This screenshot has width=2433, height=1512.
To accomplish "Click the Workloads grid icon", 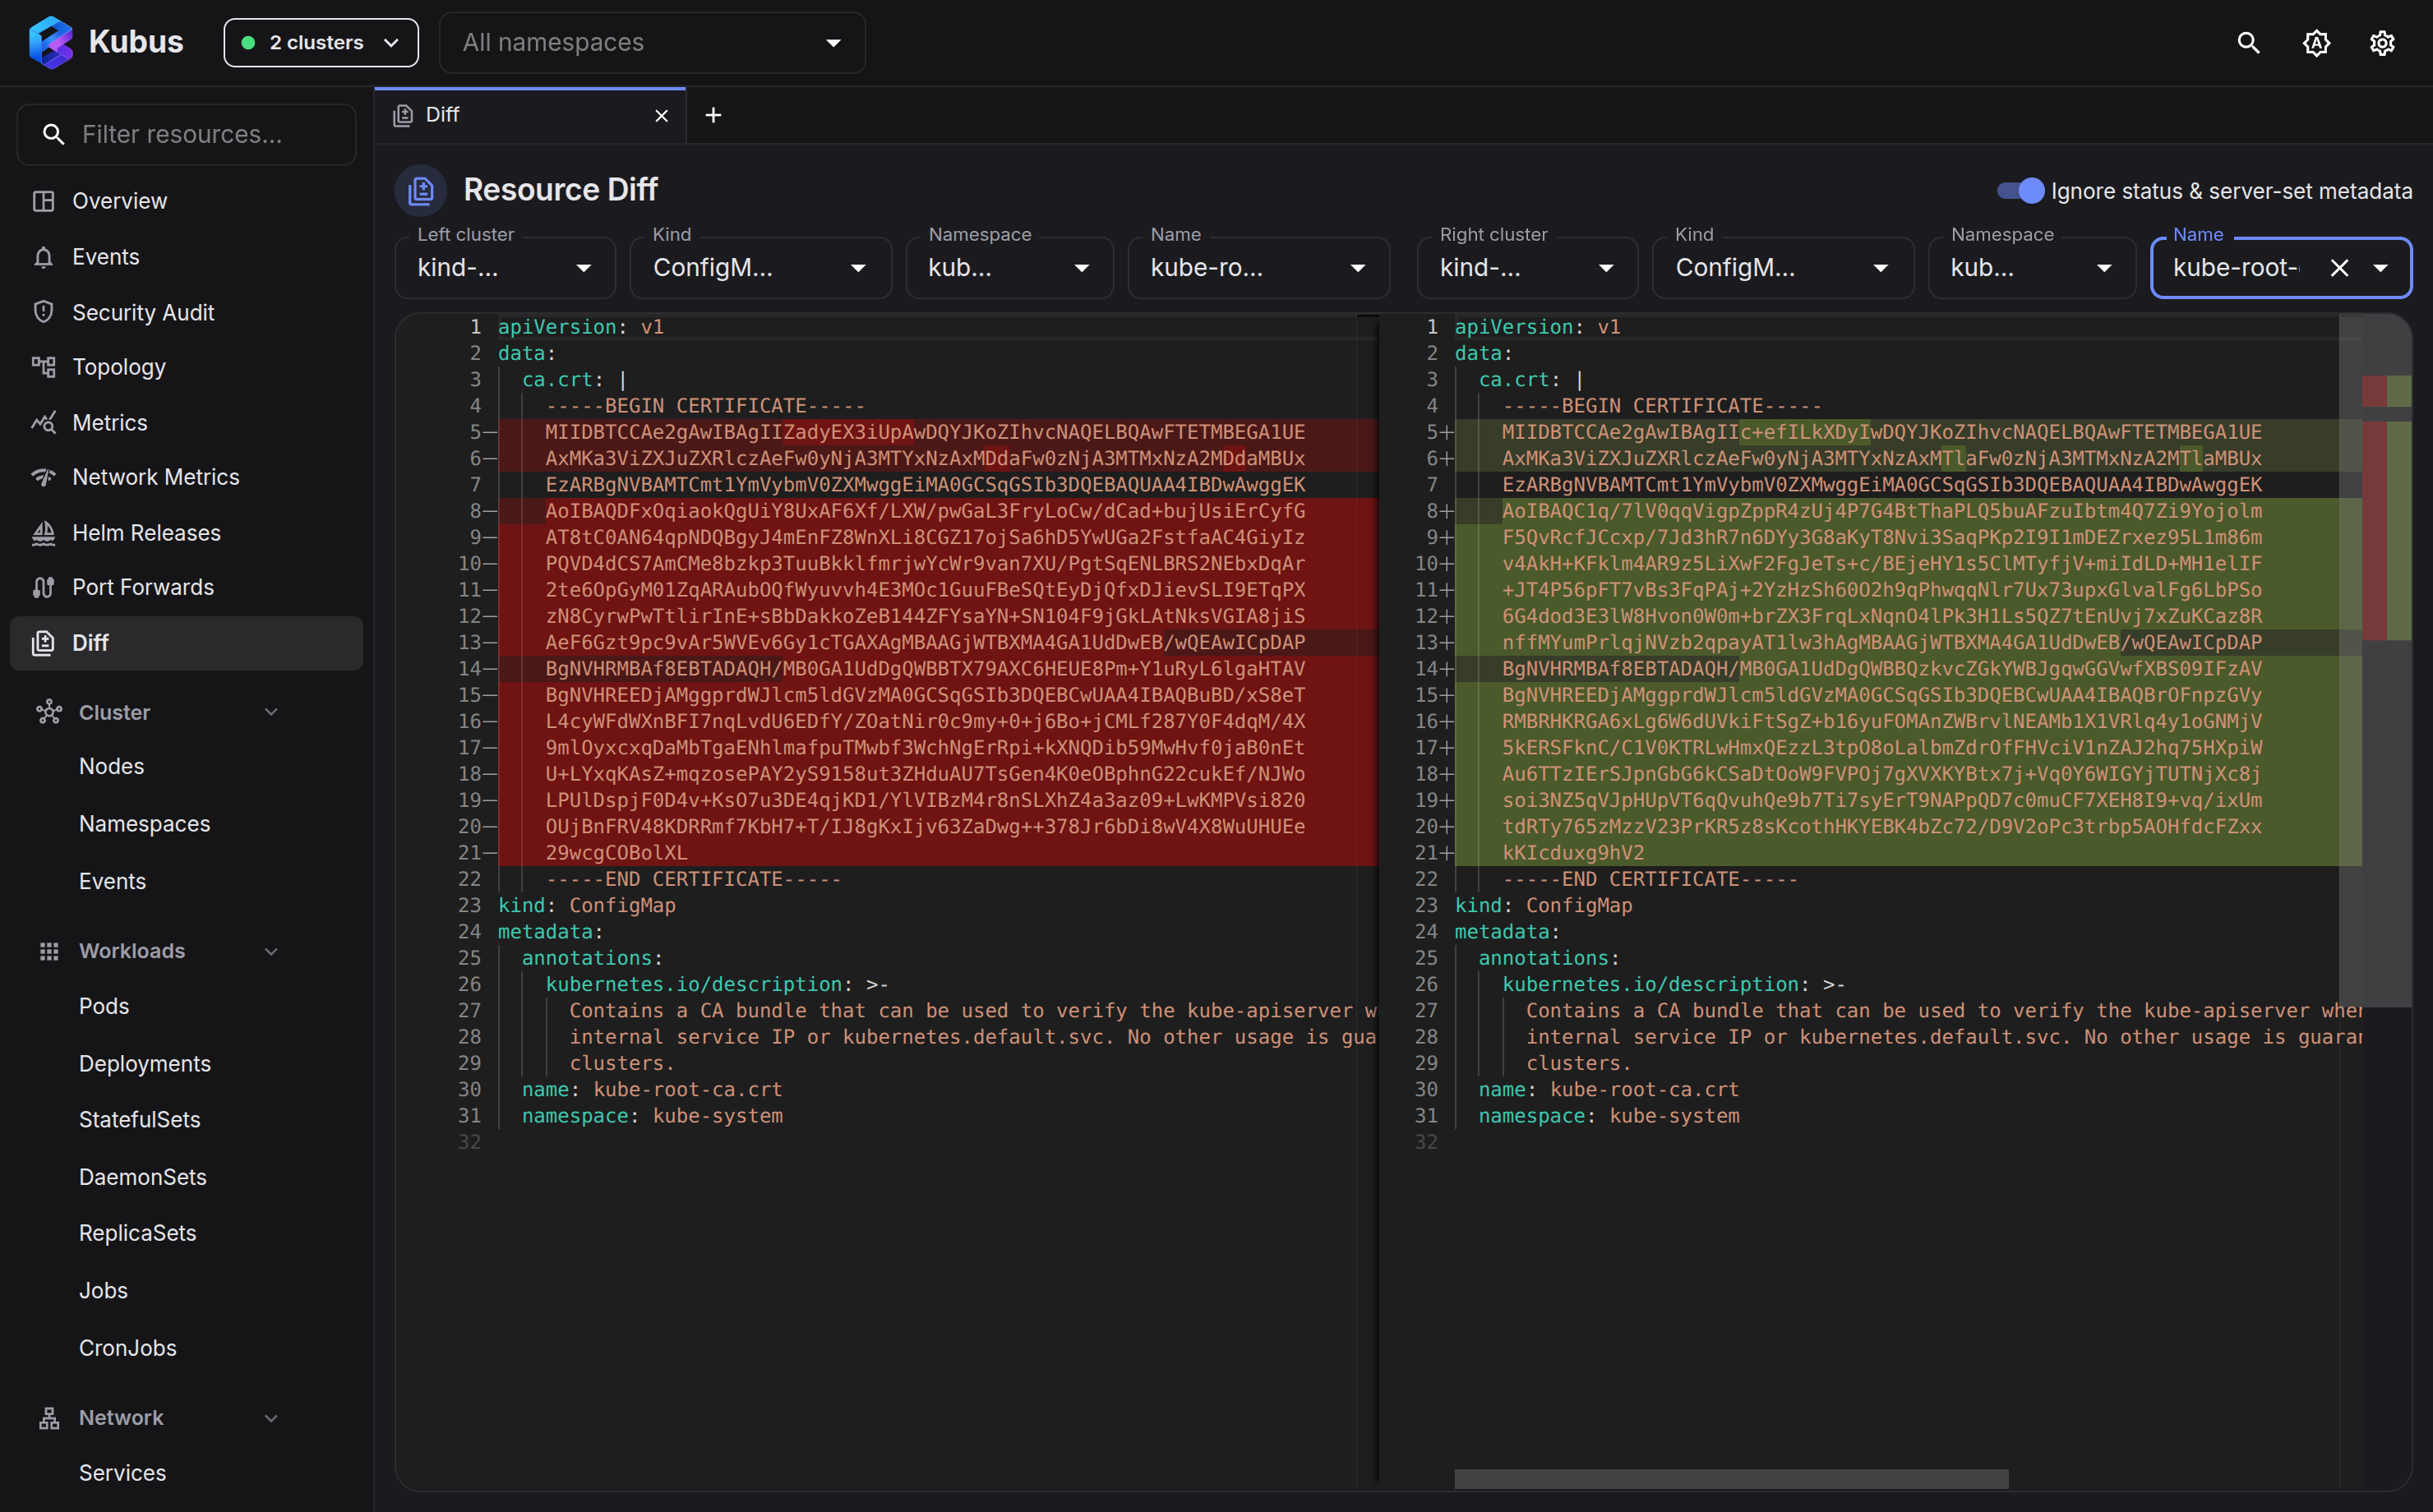I will [49, 951].
